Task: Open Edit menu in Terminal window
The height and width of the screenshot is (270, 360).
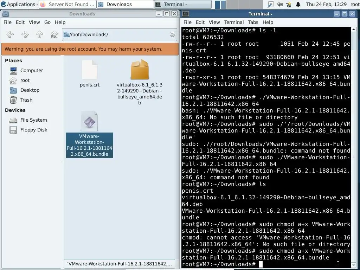Action: tap(200, 22)
